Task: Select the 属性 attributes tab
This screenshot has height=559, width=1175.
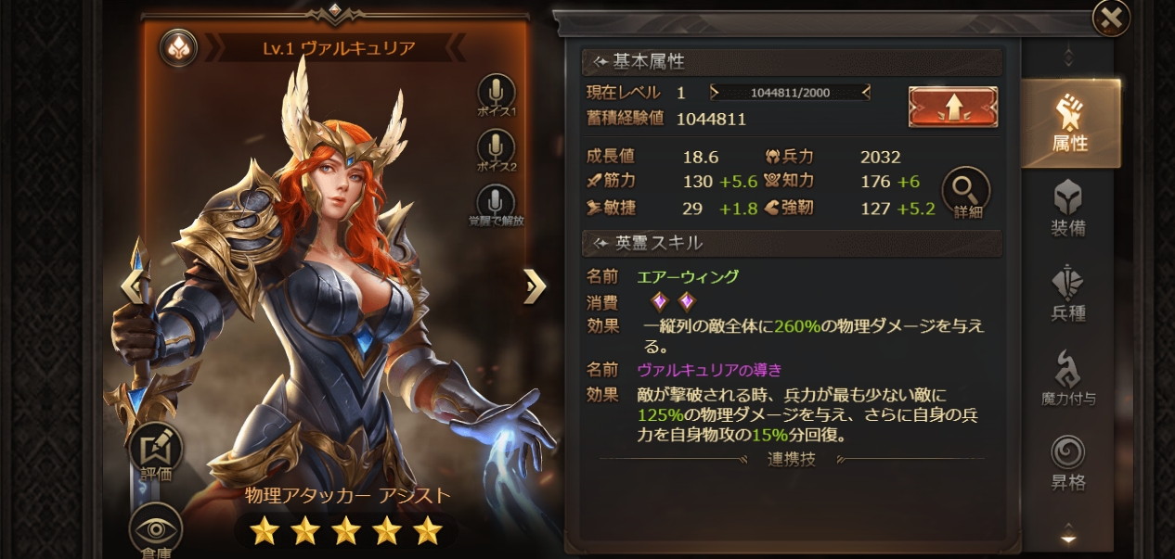Action: tap(1070, 123)
